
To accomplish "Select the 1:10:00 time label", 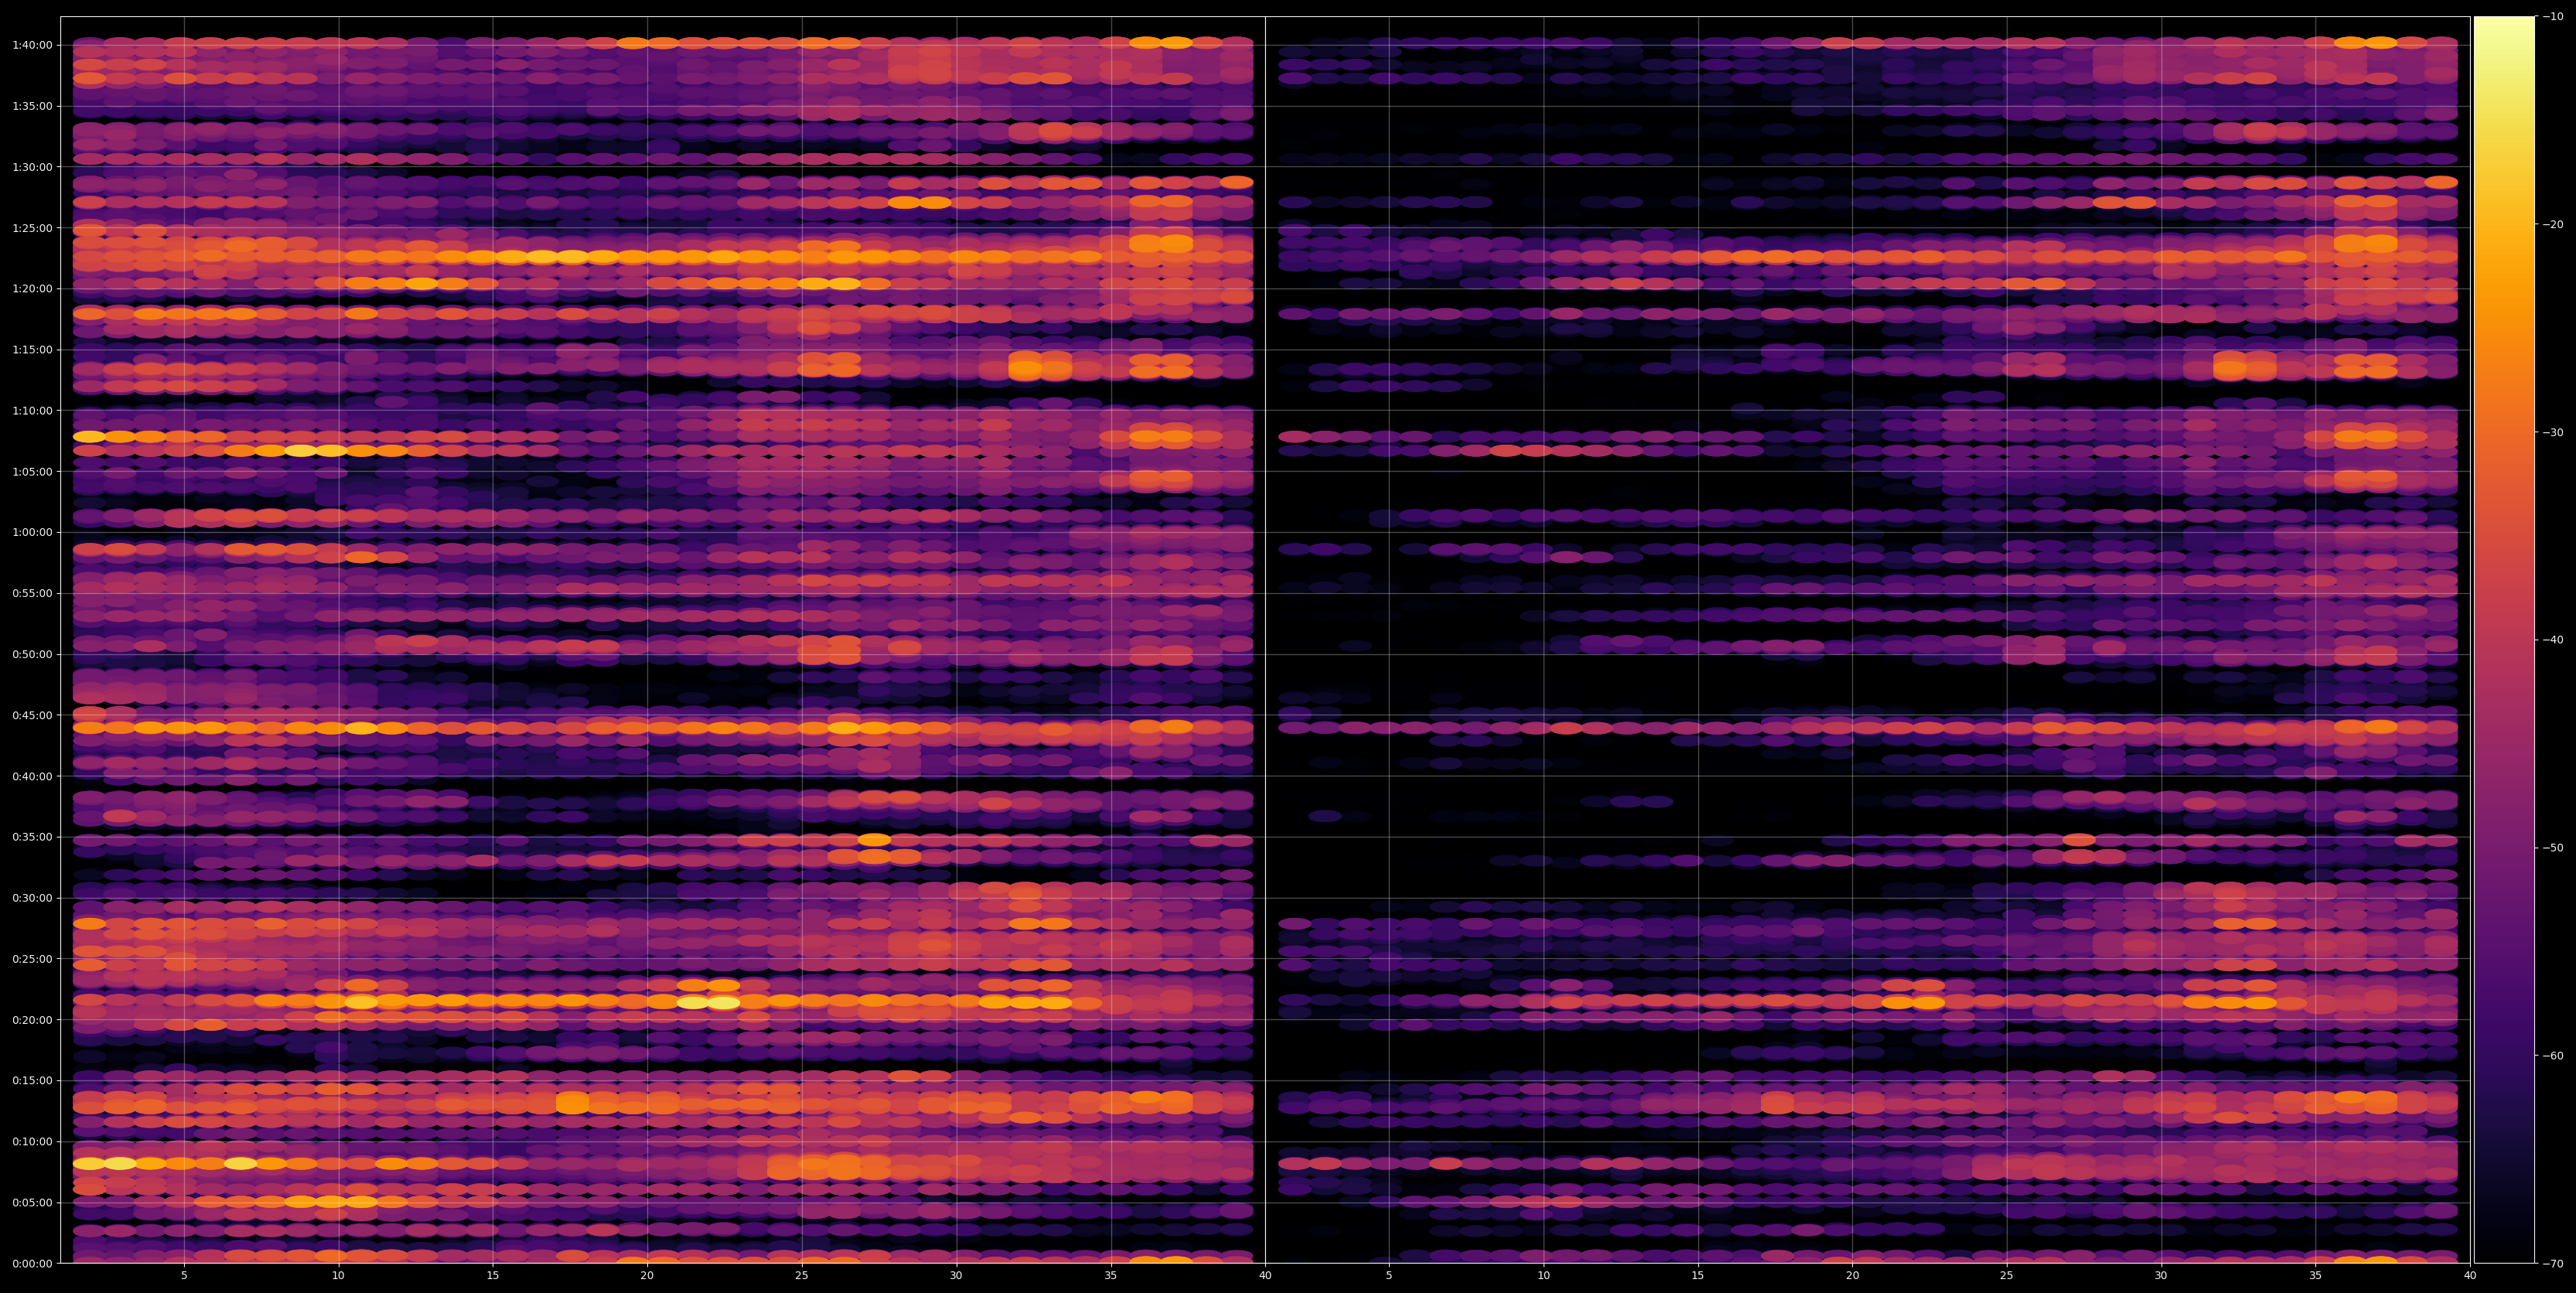I will pyautogui.click(x=32, y=411).
